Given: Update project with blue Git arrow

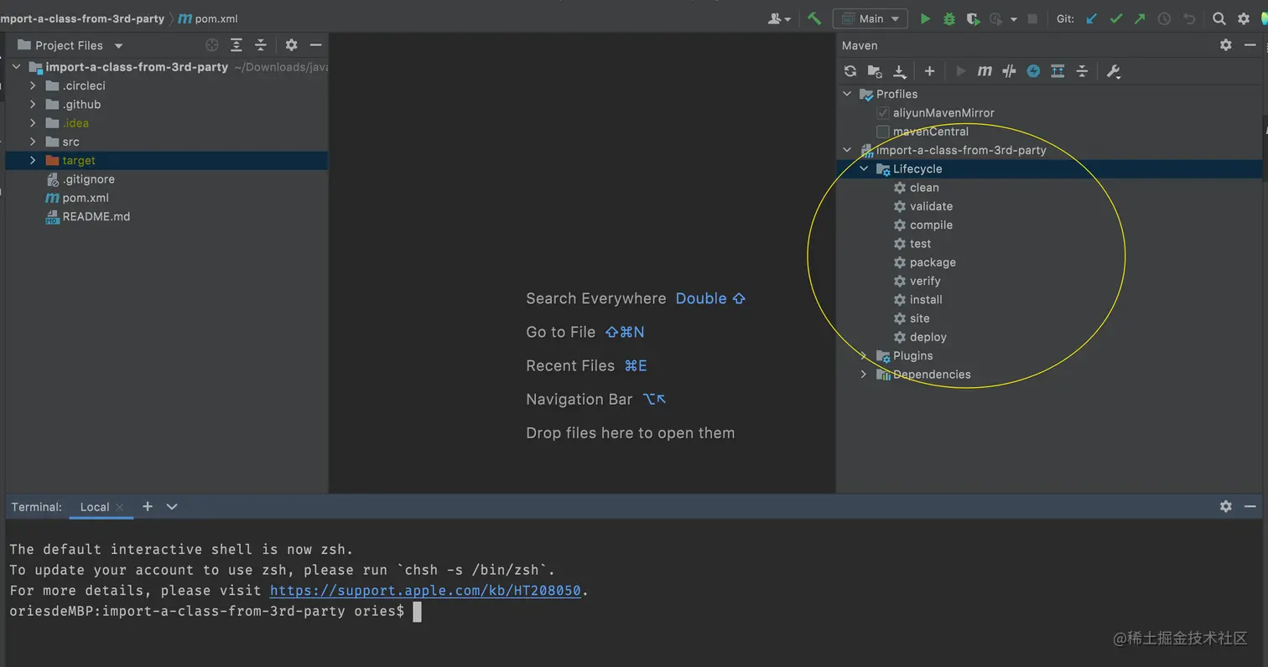Looking at the screenshot, I should 1091,18.
